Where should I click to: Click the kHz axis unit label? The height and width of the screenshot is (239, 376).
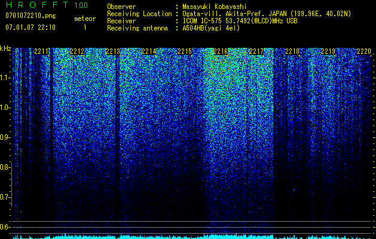5,48
